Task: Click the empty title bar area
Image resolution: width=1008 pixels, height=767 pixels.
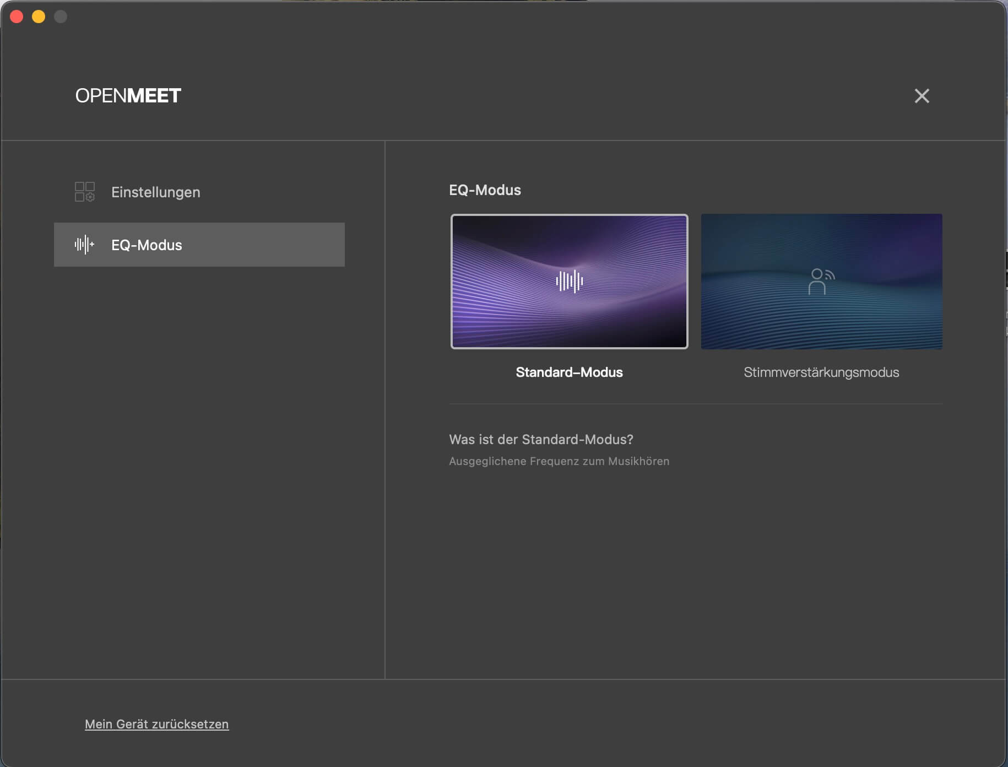Action: point(496,17)
